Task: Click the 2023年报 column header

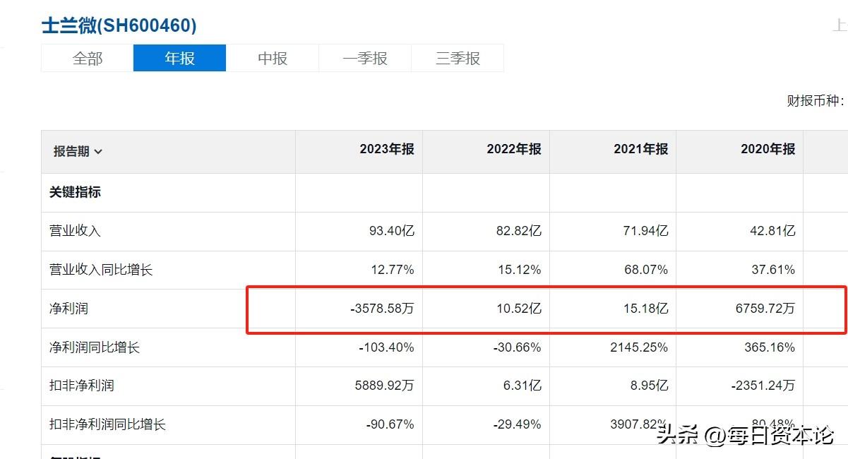Action: (x=387, y=149)
